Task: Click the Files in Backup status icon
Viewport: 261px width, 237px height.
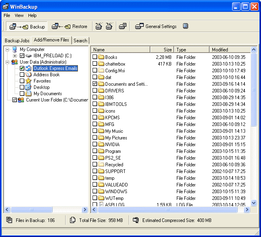Action: 9,220
